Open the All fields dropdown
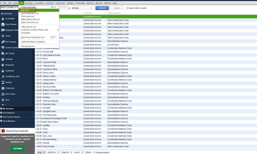The width and height of the screenshot is (257, 154). click(82, 8)
